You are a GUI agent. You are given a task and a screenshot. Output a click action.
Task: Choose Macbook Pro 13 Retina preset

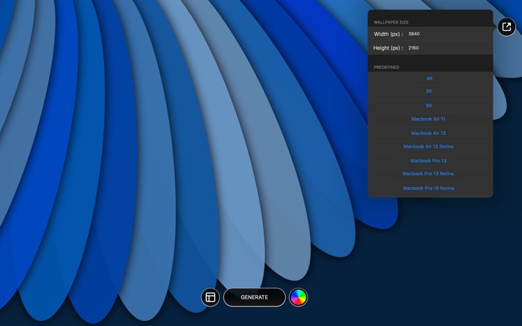(429, 174)
